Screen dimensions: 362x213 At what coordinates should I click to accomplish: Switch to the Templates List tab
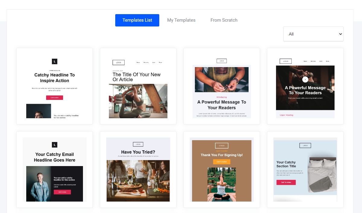click(x=137, y=20)
